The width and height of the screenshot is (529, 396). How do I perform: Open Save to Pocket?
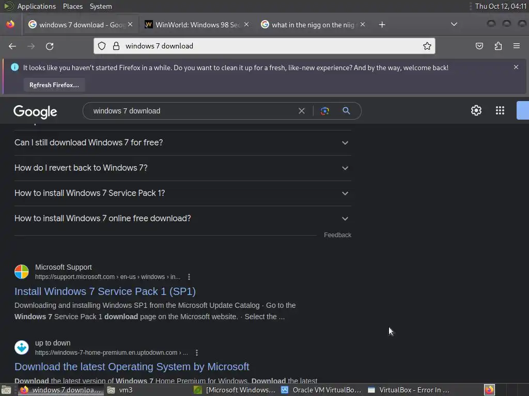479,46
